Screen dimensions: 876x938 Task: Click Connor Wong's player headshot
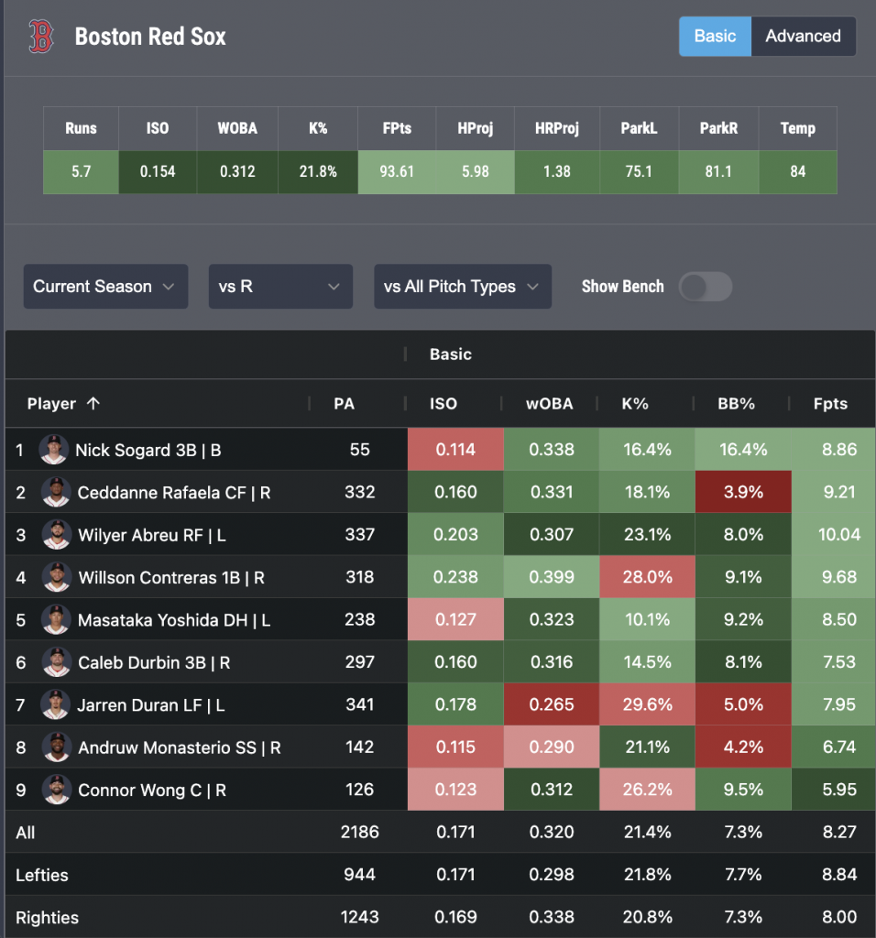tap(56, 789)
